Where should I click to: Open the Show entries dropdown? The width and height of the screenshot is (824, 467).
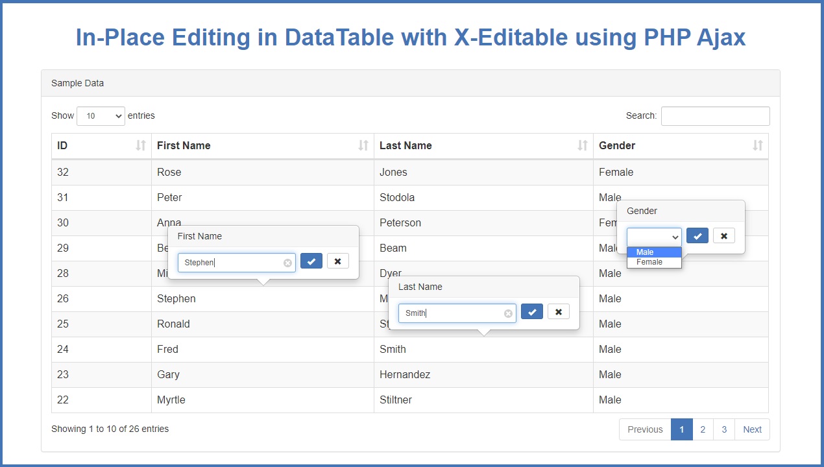[x=101, y=115]
